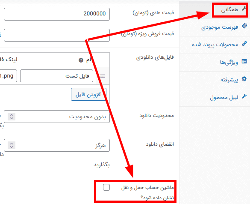Click the label قیمت عادی (تومان)

pyautogui.click(x=153, y=13)
